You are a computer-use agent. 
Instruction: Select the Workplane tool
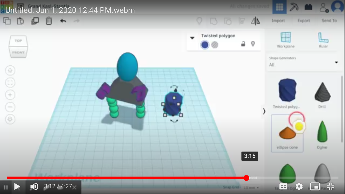tap(286, 40)
